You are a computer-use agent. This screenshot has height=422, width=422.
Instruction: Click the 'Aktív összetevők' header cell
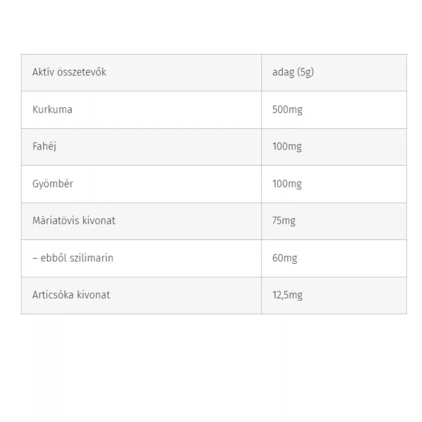[x=141, y=73]
